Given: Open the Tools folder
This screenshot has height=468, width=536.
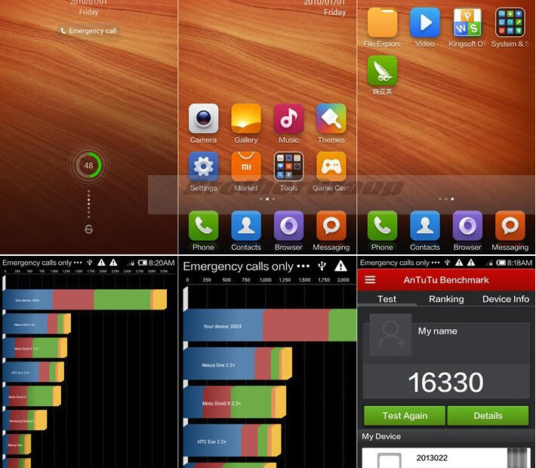Looking at the screenshot, I should point(288,167).
